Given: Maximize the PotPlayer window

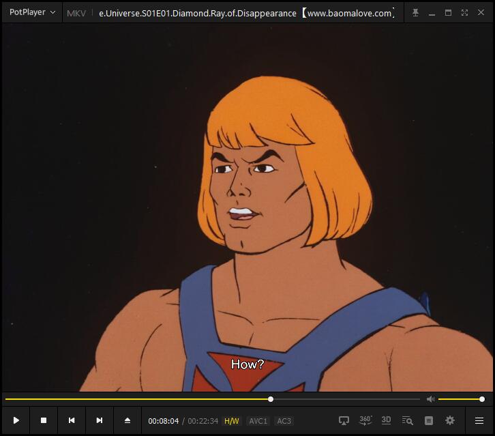Looking at the screenshot, I should click(448, 13).
